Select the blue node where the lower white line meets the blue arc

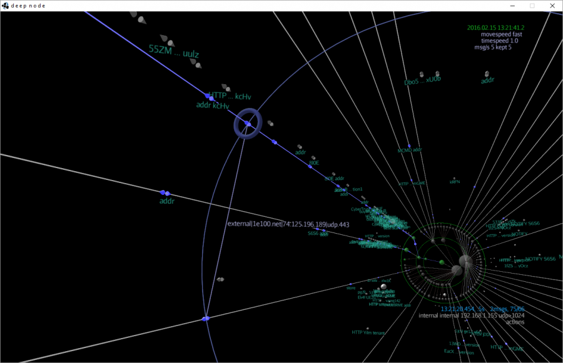(205, 319)
